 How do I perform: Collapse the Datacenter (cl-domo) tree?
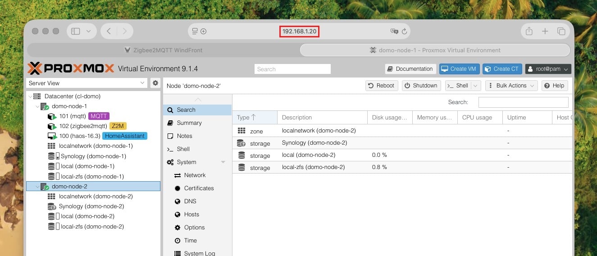click(x=30, y=96)
